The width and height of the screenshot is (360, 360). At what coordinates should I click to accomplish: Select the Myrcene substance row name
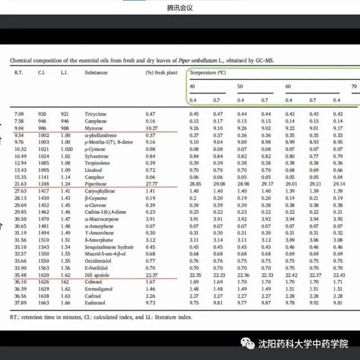pyautogui.click(x=94, y=128)
